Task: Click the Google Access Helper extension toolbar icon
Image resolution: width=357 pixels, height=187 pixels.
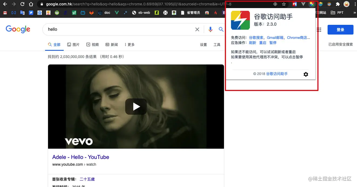Action: [x=312, y=4]
